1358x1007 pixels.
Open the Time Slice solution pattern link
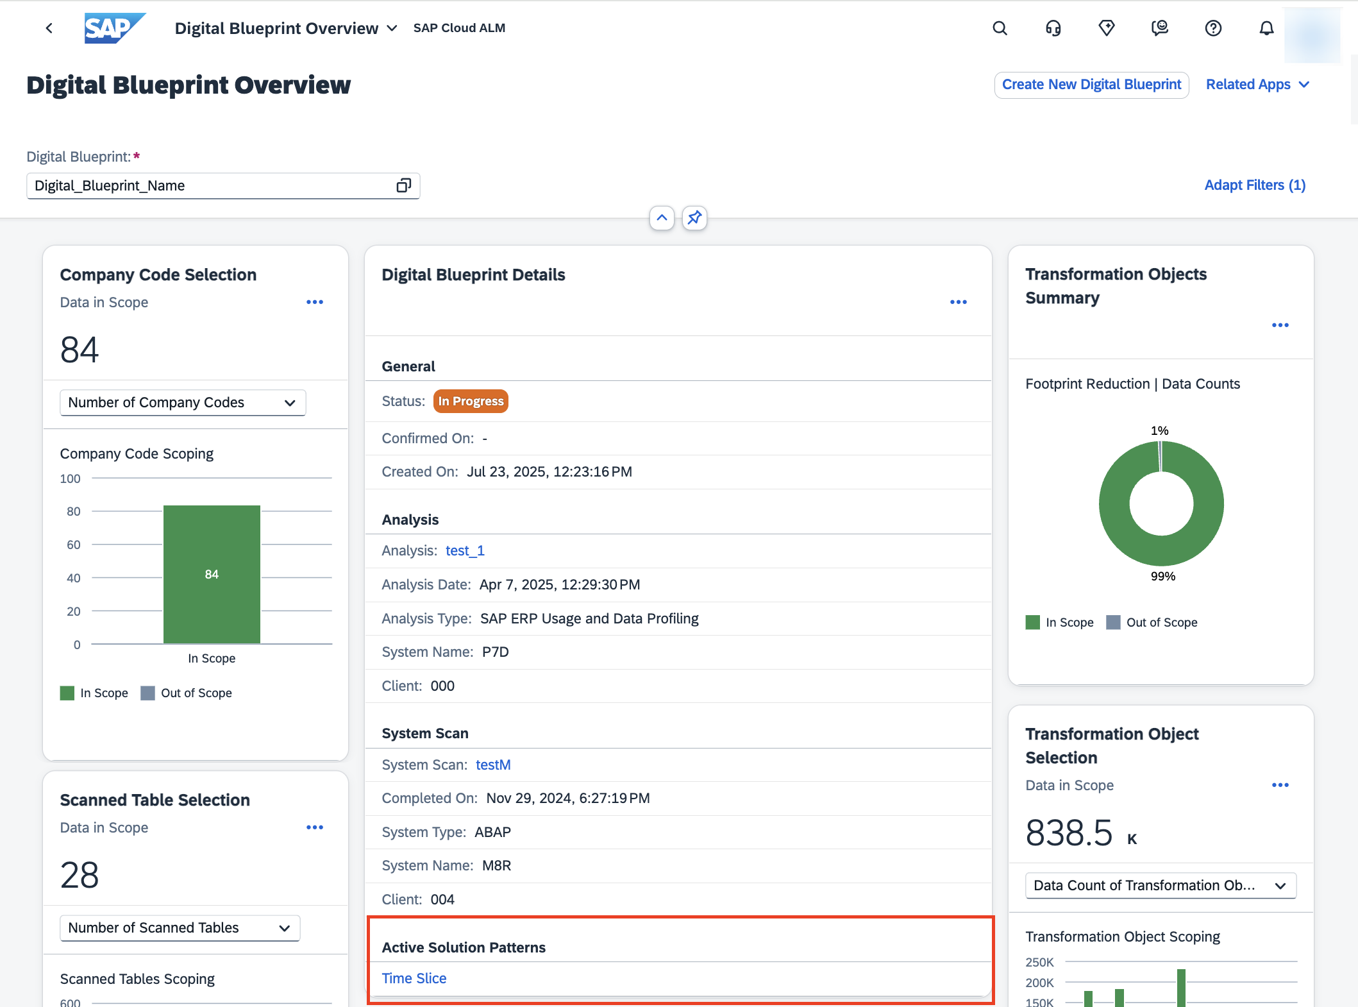pyautogui.click(x=414, y=979)
